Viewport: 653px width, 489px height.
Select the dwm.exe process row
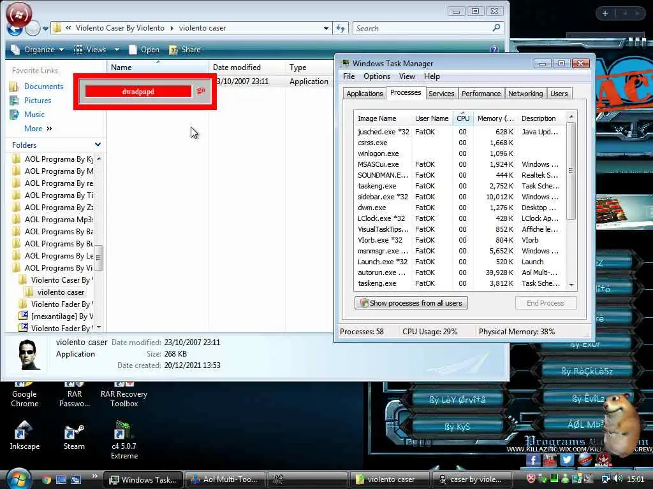tap(459, 208)
